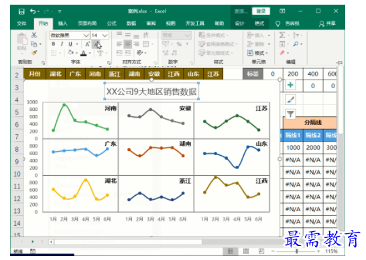Click the Save icon in quick access toolbar
The image size is (366, 260).
(21, 11)
